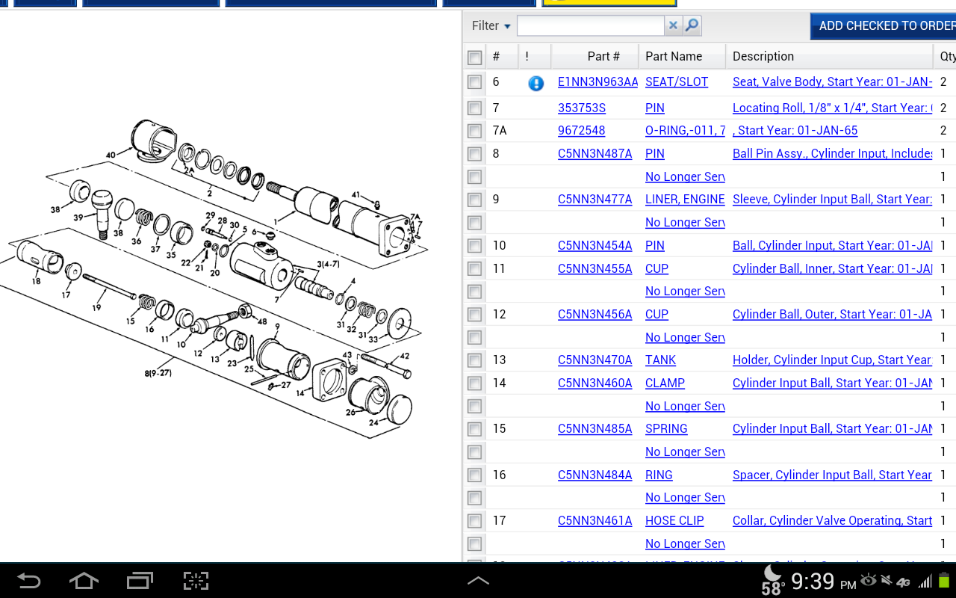This screenshot has height=598, width=956.
Task: Tap the screenshot capture icon
Action: [196, 581]
